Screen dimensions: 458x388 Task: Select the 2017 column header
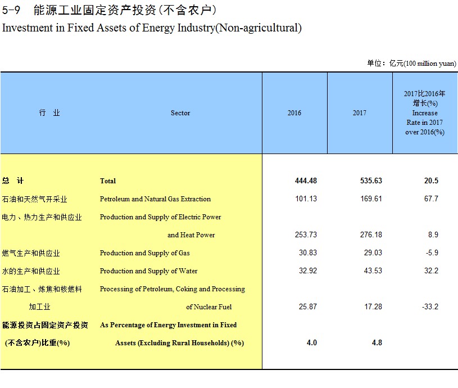(x=359, y=113)
